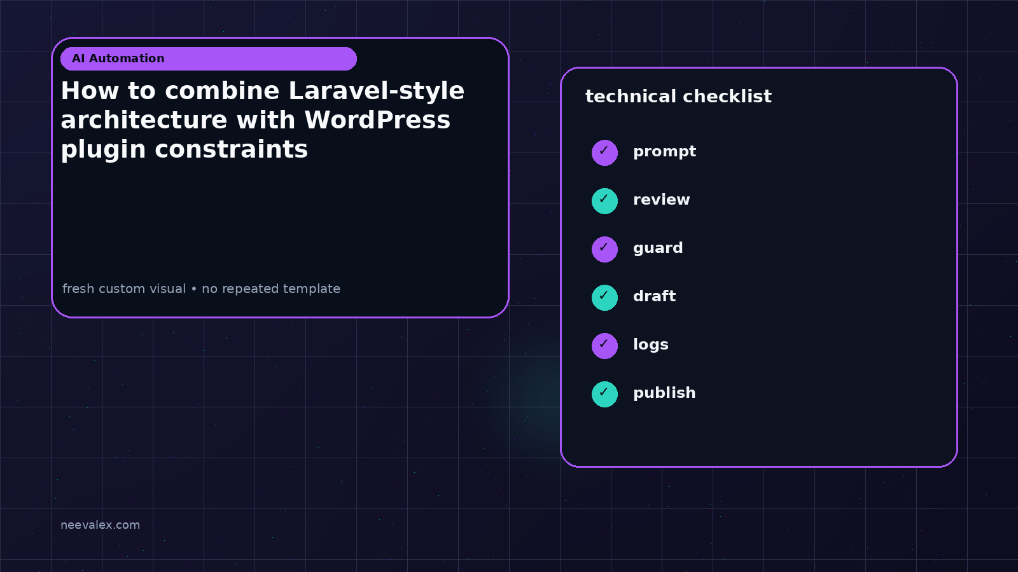Select the "publish" checklist label
The width and height of the screenshot is (1018, 572).
tap(664, 393)
